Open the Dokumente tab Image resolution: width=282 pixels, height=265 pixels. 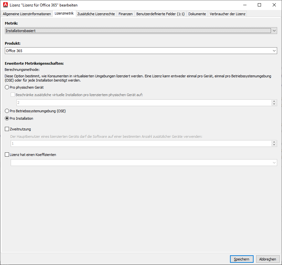click(x=197, y=14)
